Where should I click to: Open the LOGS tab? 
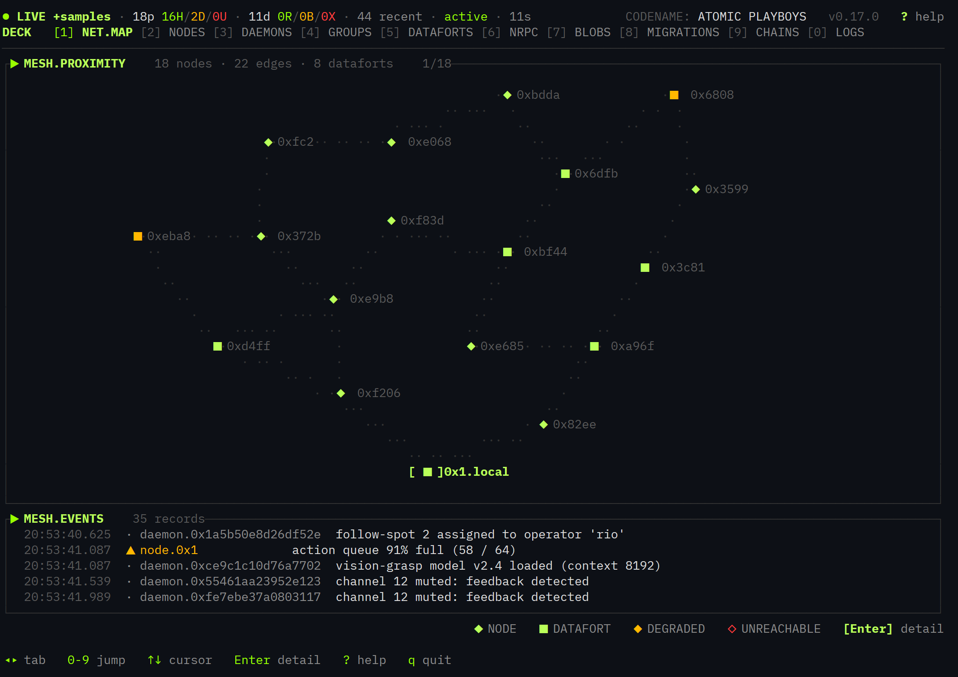[x=836, y=32]
